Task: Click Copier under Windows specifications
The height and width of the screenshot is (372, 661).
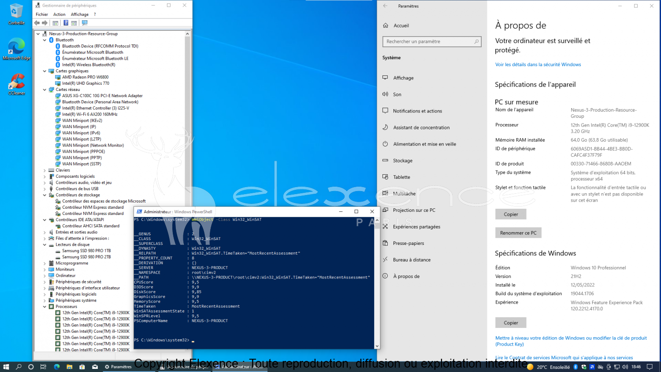Action: (511, 323)
